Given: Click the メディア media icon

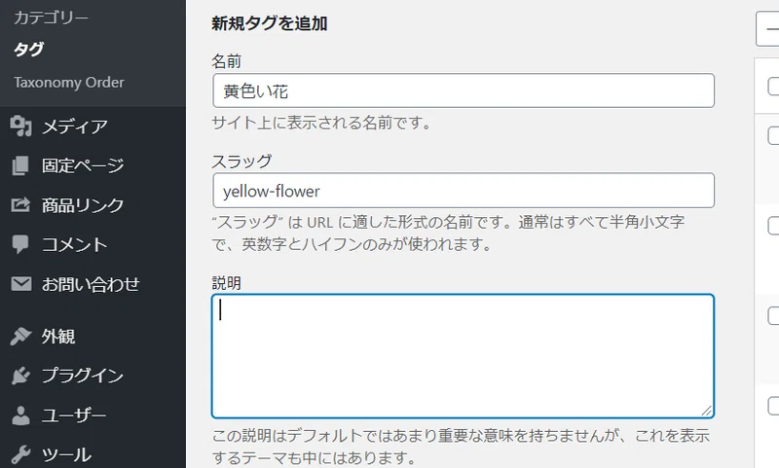Looking at the screenshot, I should pyautogui.click(x=20, y=126).
